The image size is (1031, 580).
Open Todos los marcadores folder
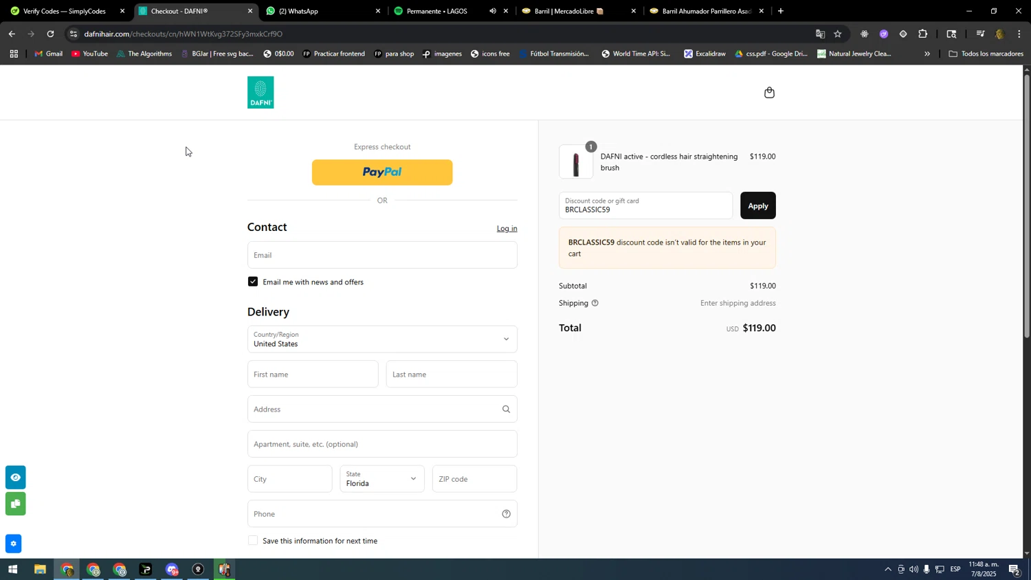pyautogui.click(x=986, y=54)
